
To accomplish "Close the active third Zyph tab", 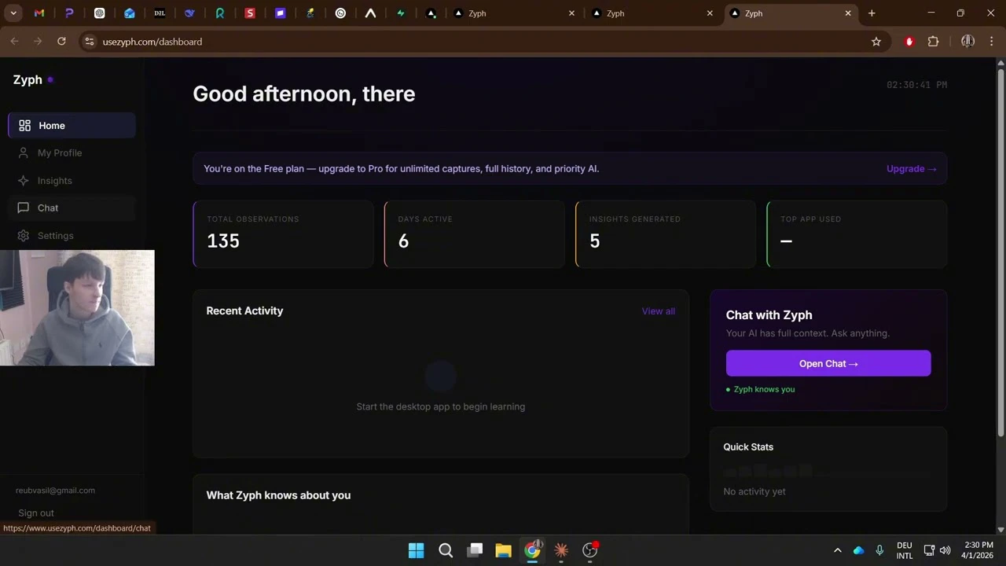I will coord(848,13).
